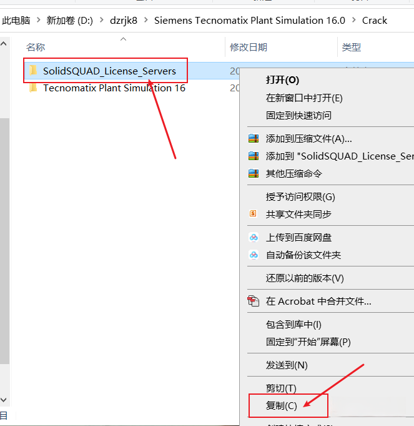
Task: Choose 还原以前的版本(V)
Action: click(305, 278)
